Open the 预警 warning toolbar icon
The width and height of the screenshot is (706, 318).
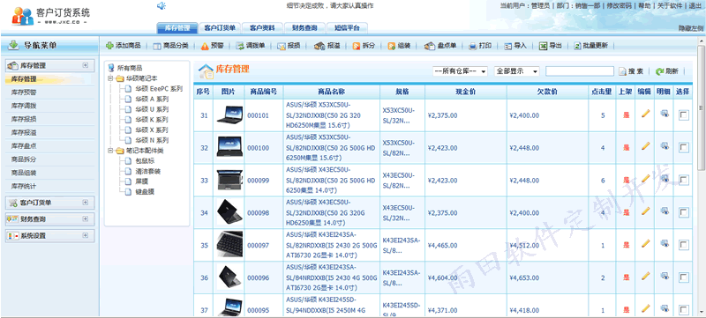[x=205, y=46]
